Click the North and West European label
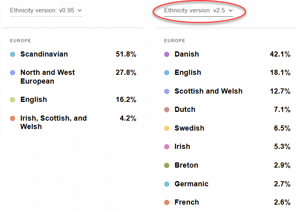Screen dimensions: 296x211 point(47,77)
